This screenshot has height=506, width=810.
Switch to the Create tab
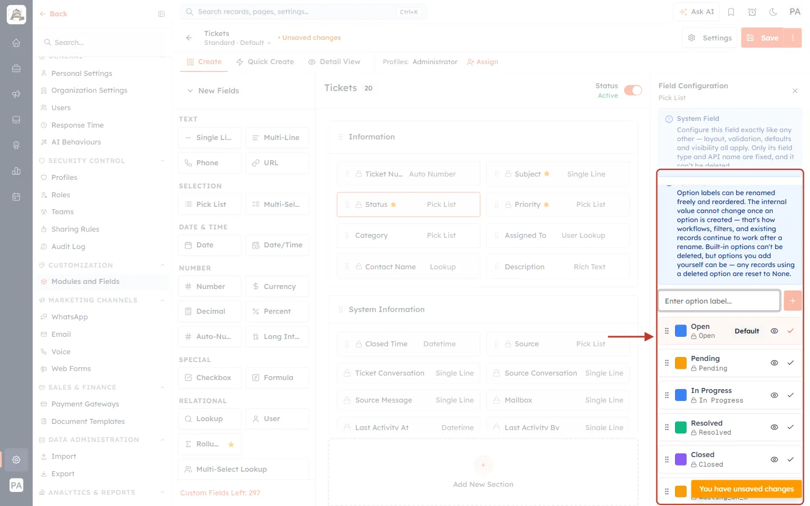[x=204, y=62]
